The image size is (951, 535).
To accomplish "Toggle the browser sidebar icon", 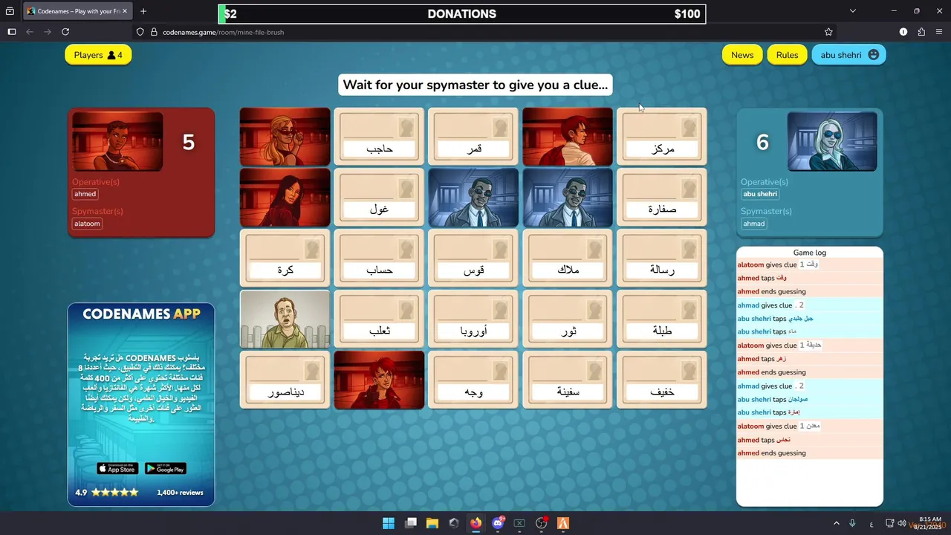I will click(12, 32).
